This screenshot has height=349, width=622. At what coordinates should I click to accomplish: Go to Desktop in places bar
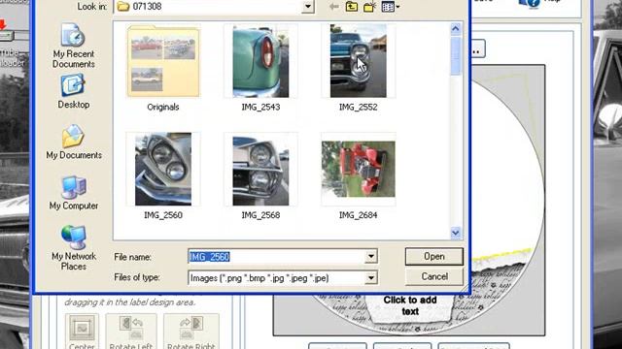coord(74,91)
